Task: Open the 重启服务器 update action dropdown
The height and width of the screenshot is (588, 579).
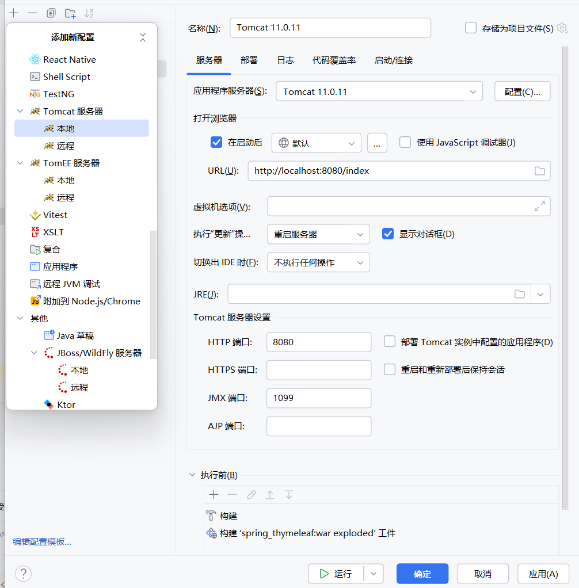Action: point(319,234)
